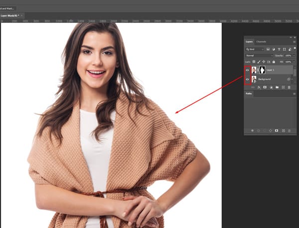Open the Paths panel options menu

click(x=294, y=94)
